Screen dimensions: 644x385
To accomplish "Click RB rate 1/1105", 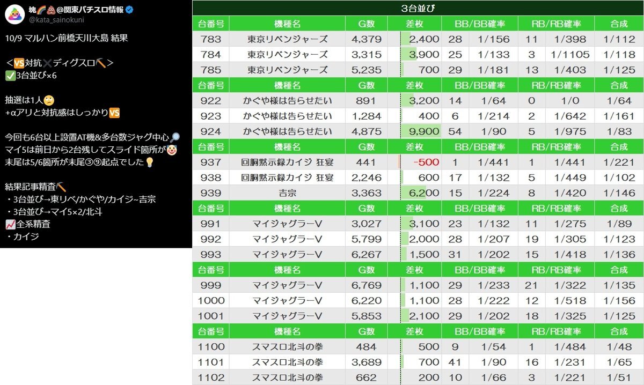I will coord(570,54).
